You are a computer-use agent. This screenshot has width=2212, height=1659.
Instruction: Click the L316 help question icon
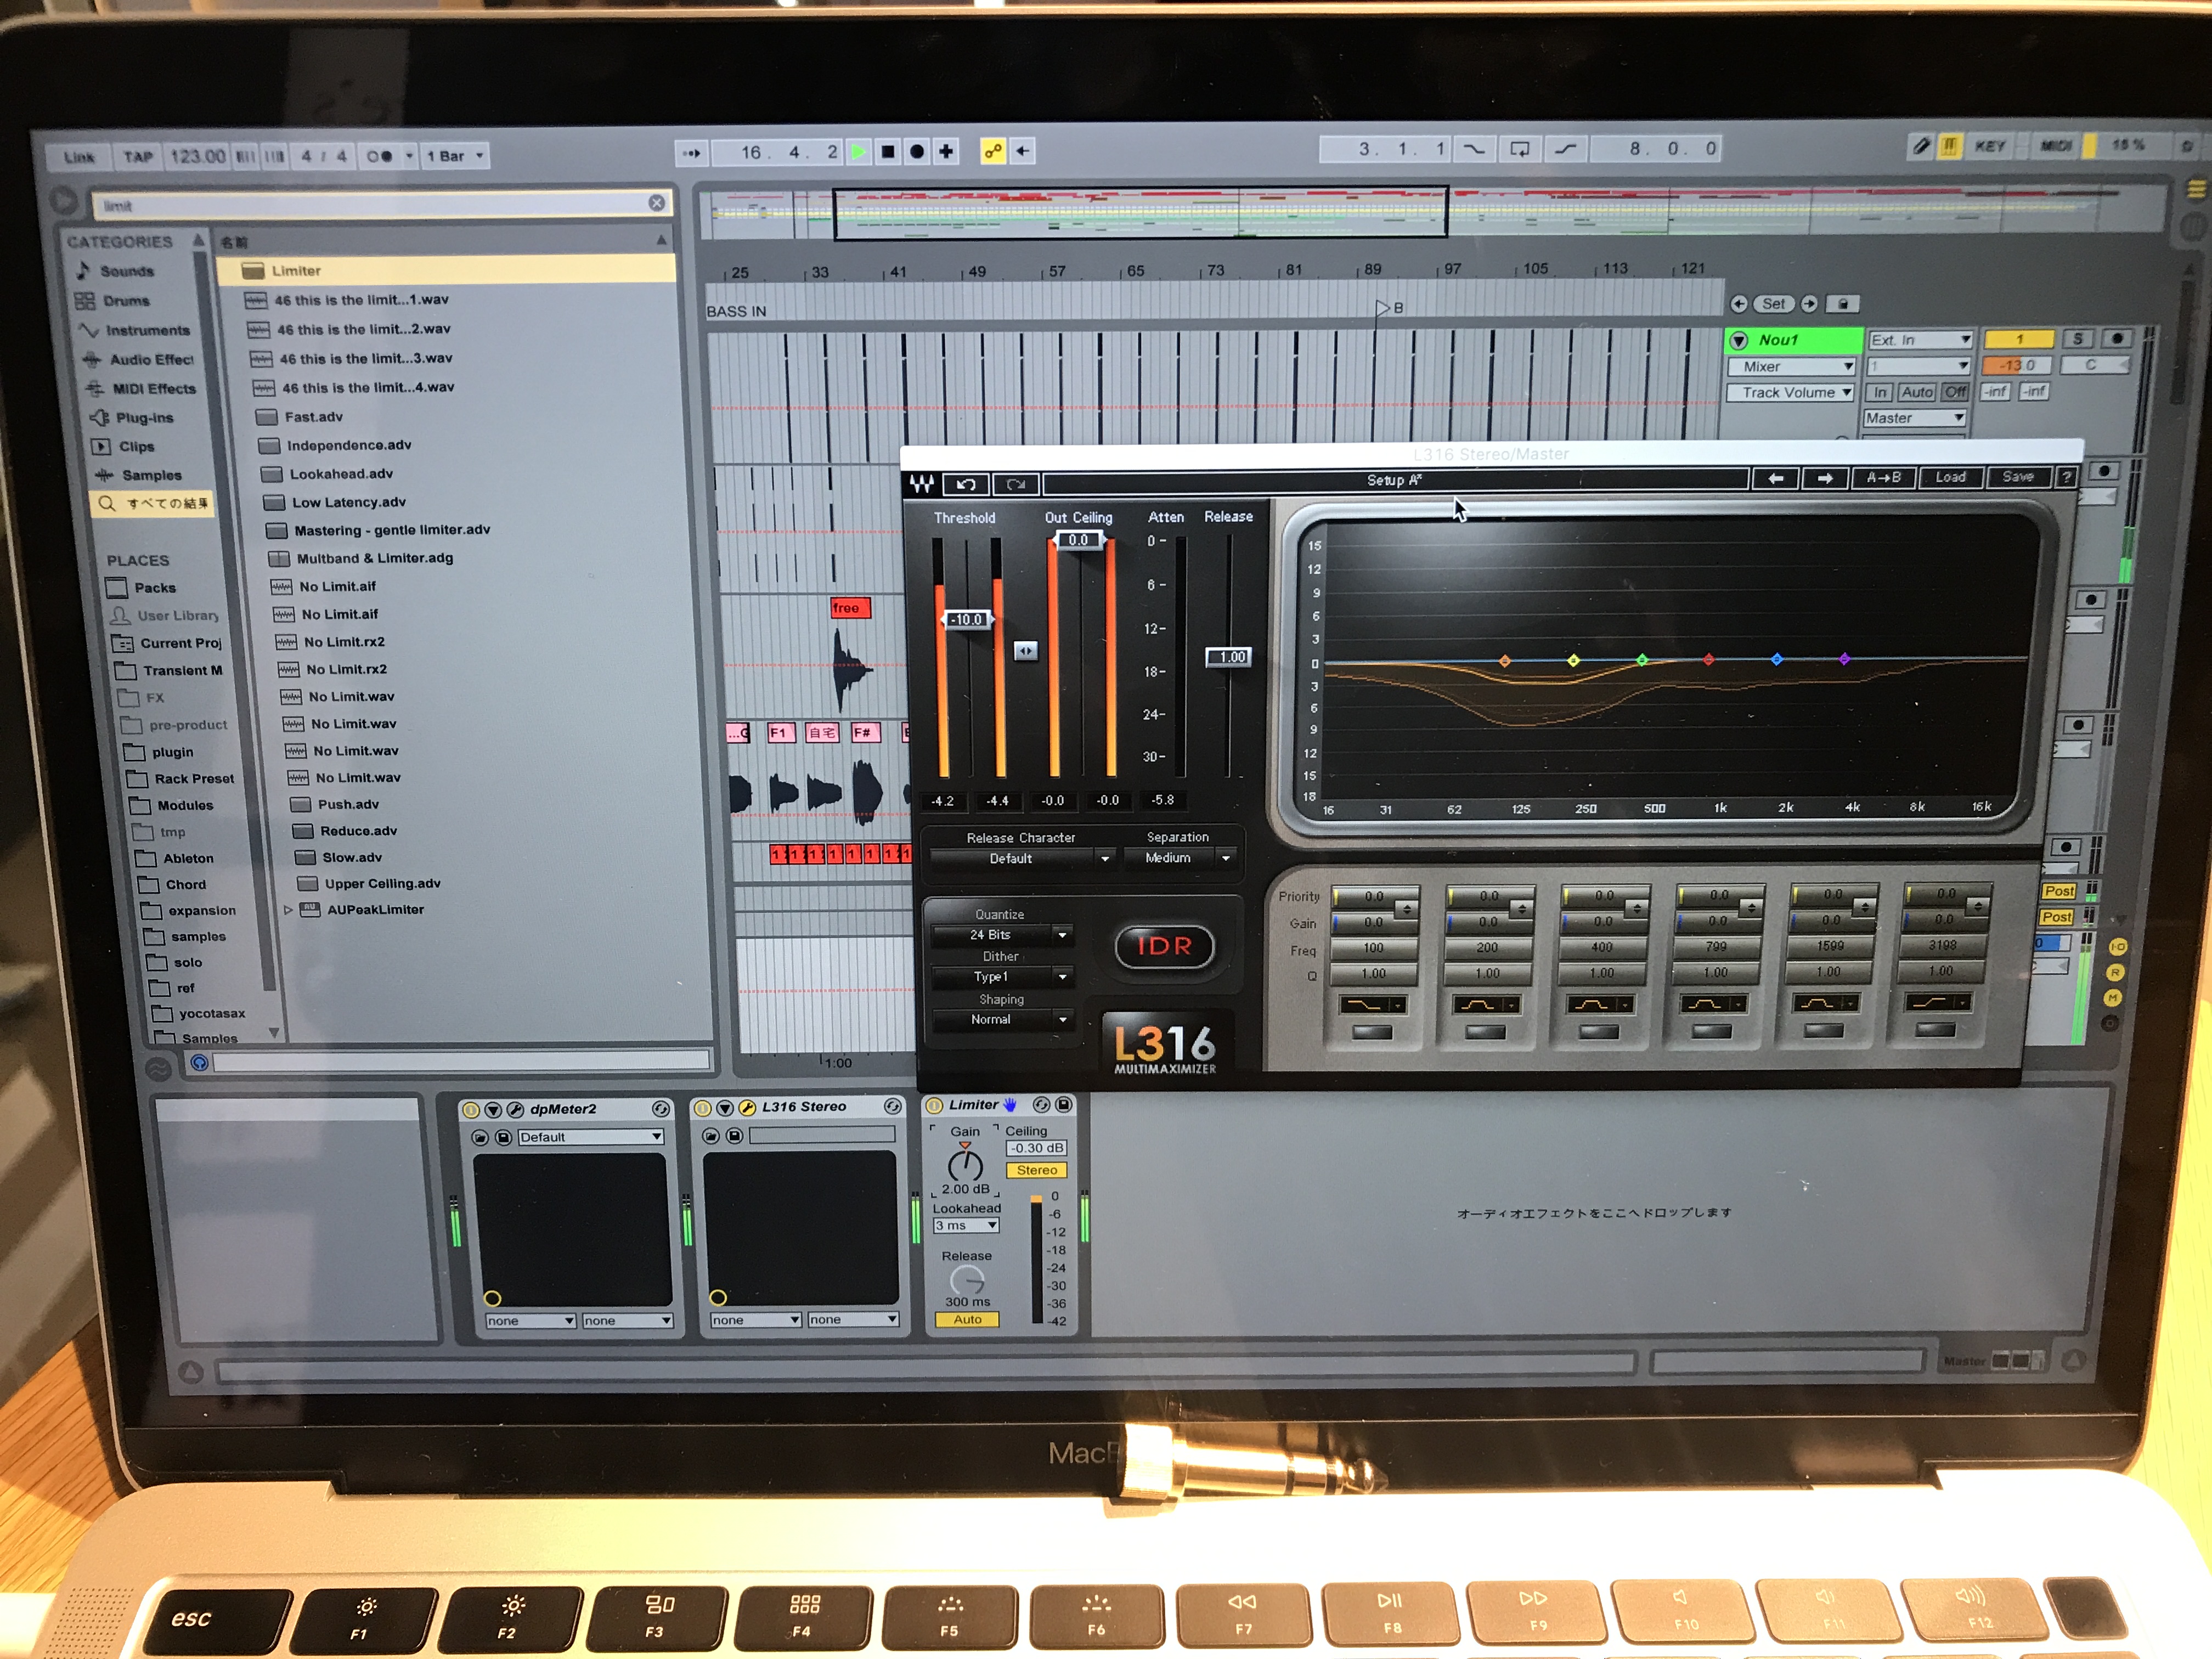pyautogui.click(x=2066, y=477)
